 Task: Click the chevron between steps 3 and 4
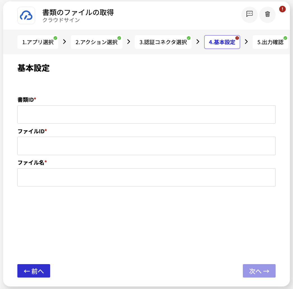coord(198,42)
